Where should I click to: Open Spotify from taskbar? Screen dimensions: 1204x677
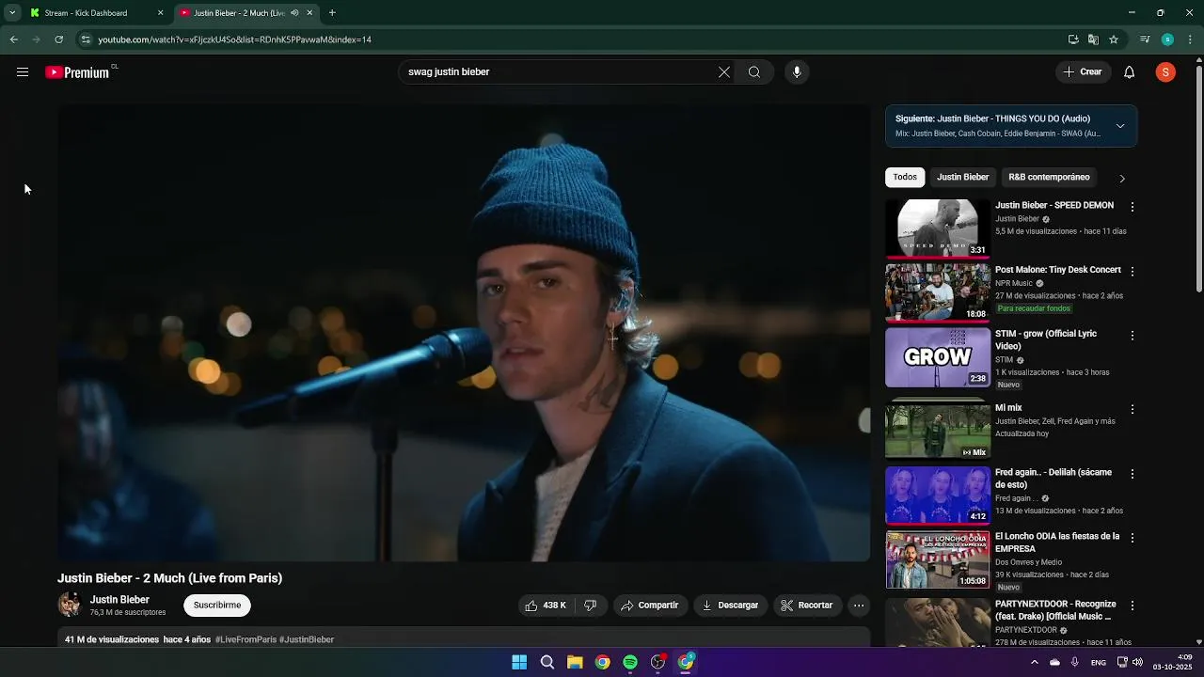coord(630,662)
